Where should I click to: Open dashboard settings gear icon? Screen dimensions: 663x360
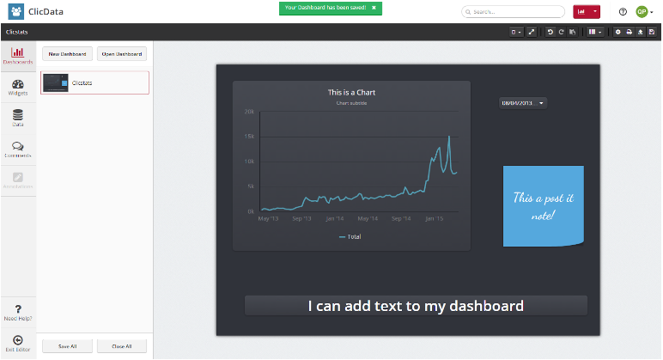[x=617, y=32]
